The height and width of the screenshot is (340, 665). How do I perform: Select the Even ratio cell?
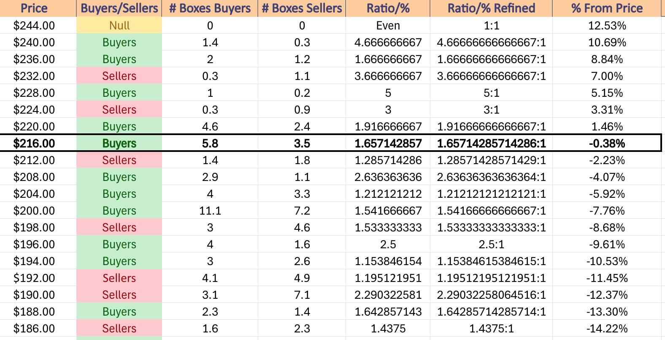point(388,26)
